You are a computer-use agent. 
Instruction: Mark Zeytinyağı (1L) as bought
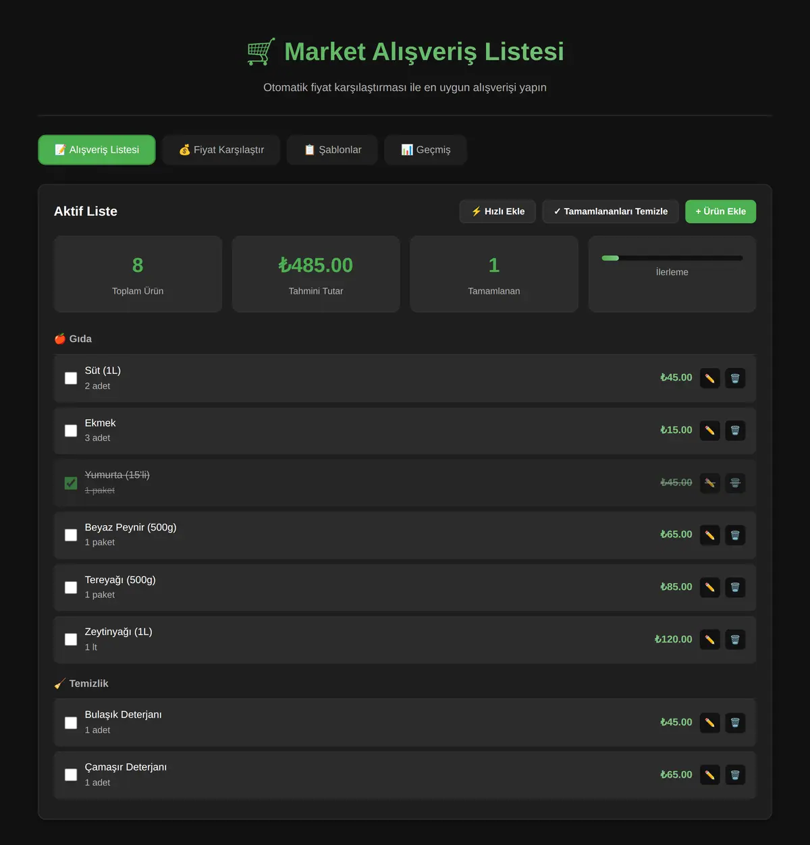coord(71,639)
